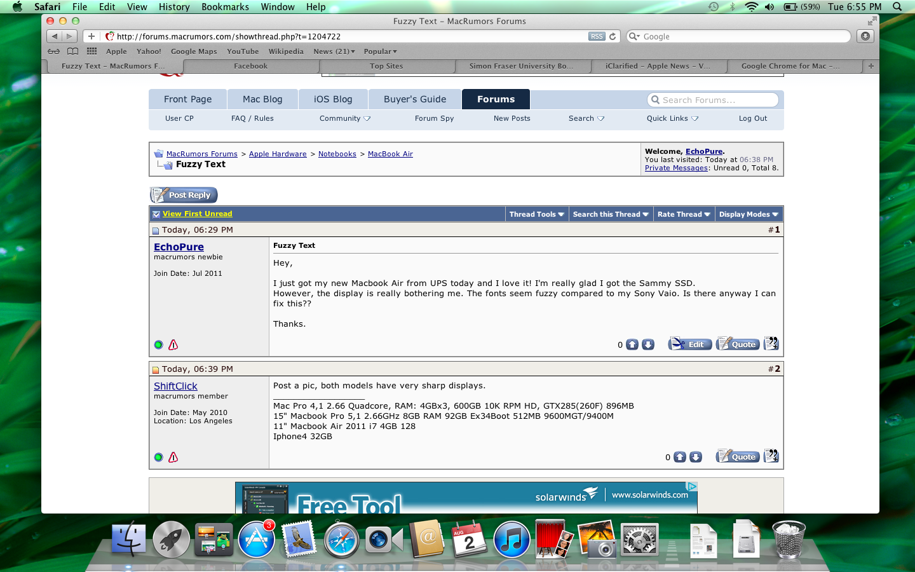Switch to Google Chrome for Mac tab
Image resolution: width=915 pixels, height=572 pixels.
pos(790,65)
